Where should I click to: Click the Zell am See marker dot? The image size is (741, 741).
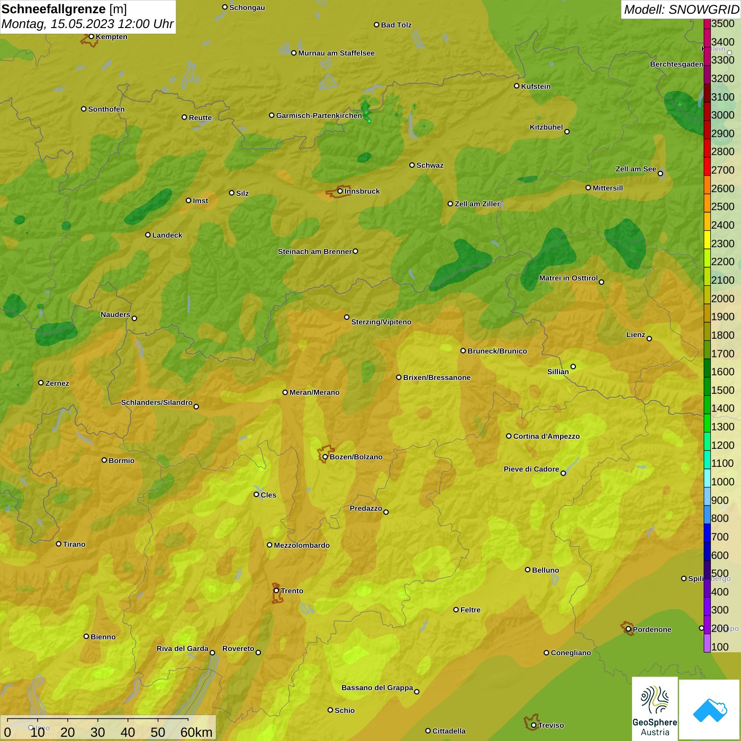(660, 173)
